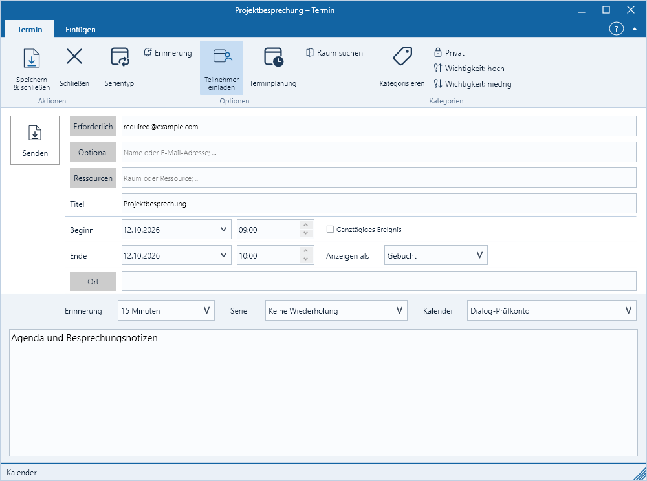The image size is (647, 481).
Task: Collapse the ribbon with the arrow icon
Action: [635, 29]
